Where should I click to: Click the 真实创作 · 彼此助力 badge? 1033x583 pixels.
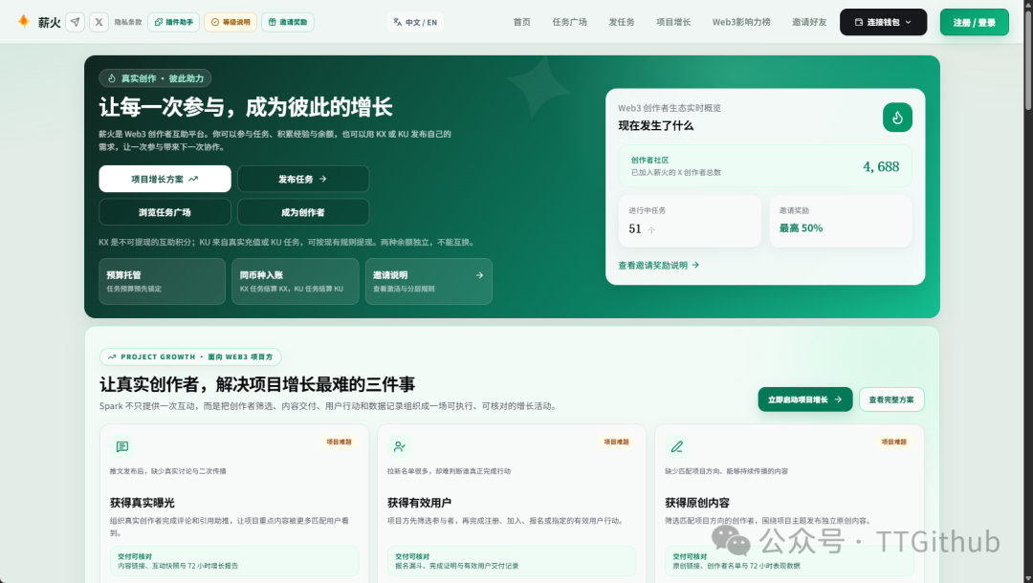[156, 78]
